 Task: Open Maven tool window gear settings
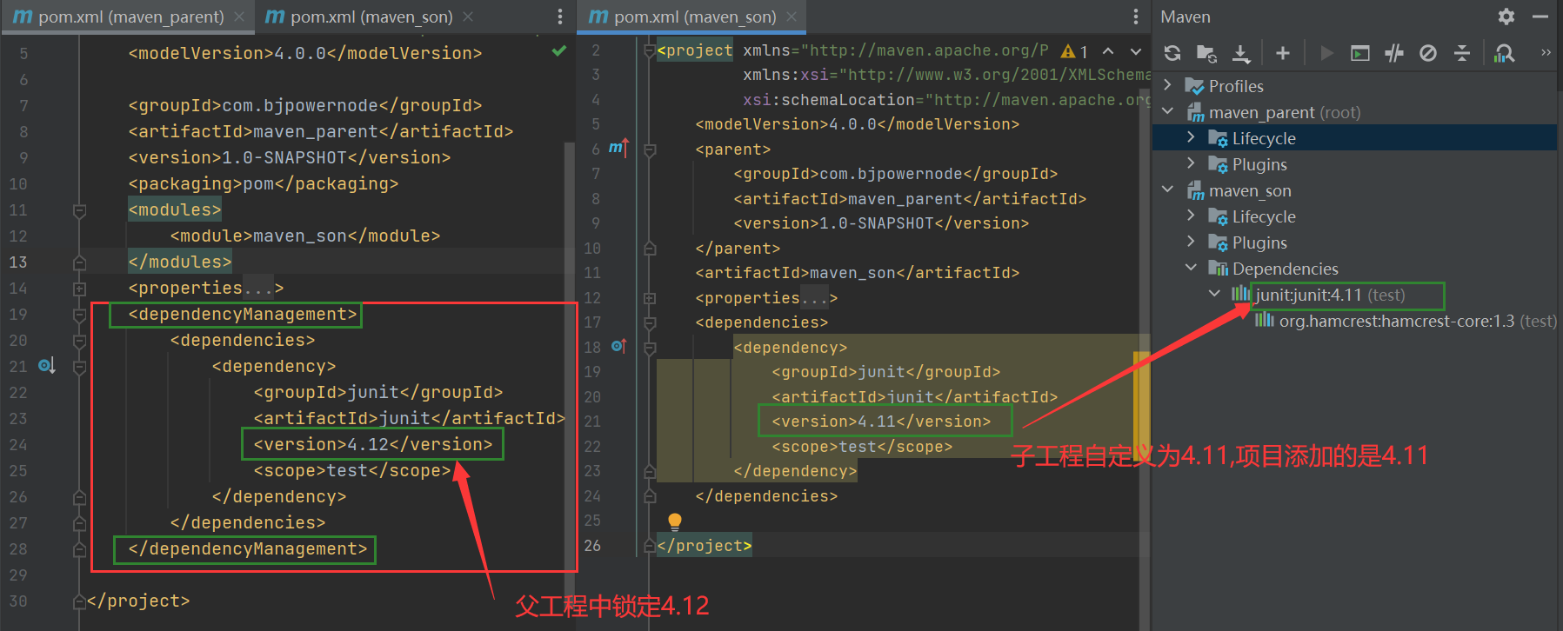pyautogui.click(x=1506, y=17)
